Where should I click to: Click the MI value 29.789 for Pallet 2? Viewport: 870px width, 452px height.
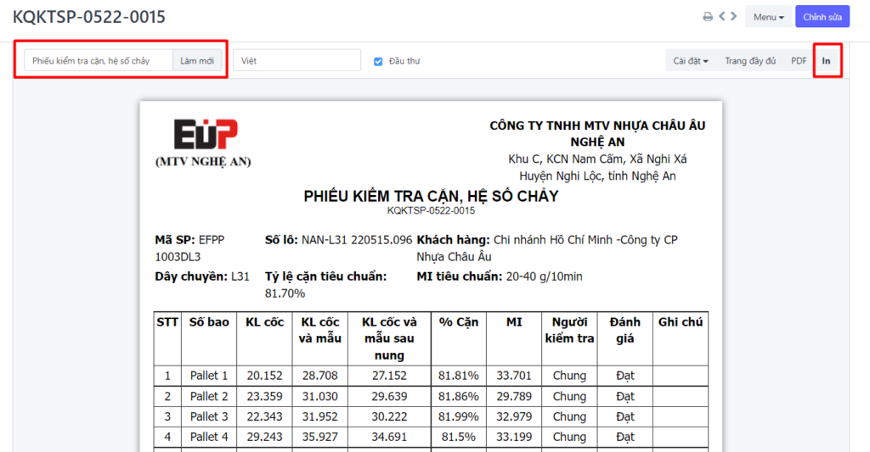pyautogui.click(x=514, y=396)
